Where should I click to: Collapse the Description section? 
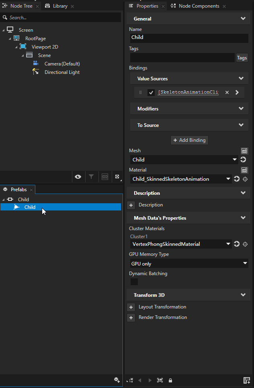243,193
